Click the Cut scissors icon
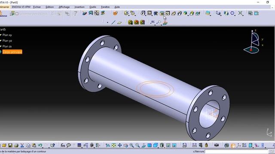Screen dimensions: 275x154 point(22,145)
